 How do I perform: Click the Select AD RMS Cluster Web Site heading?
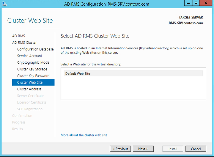click(95, 36)
